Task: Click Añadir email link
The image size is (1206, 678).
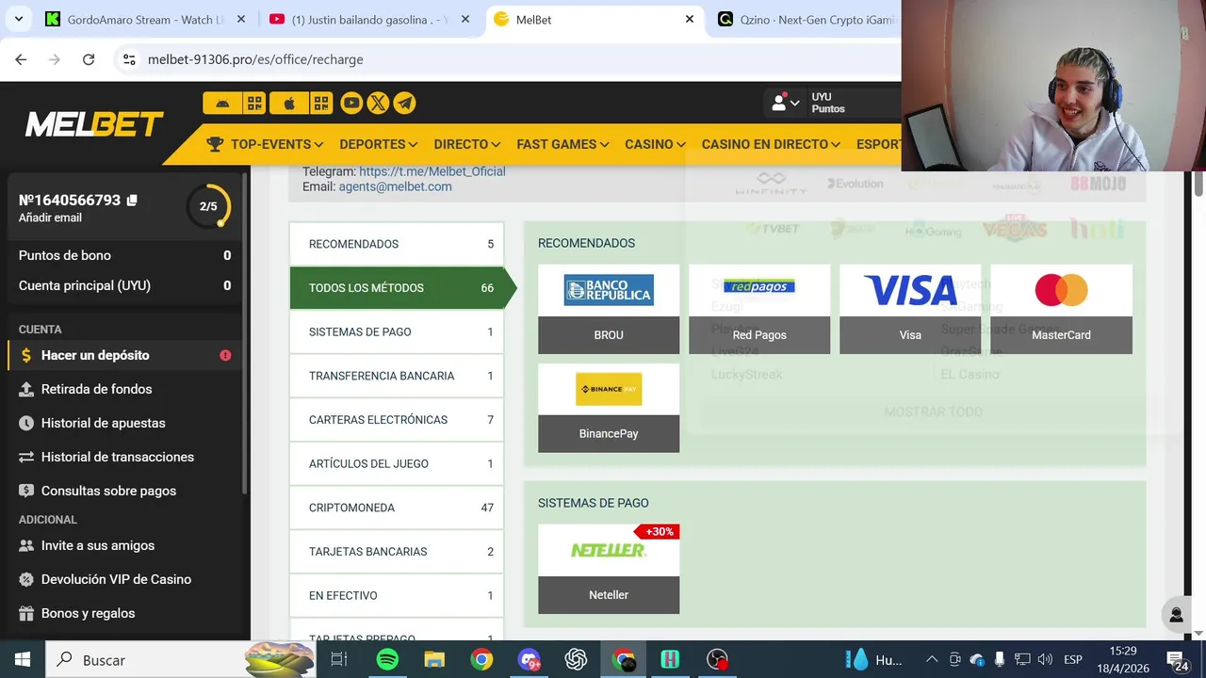Action: pos(50,218)
